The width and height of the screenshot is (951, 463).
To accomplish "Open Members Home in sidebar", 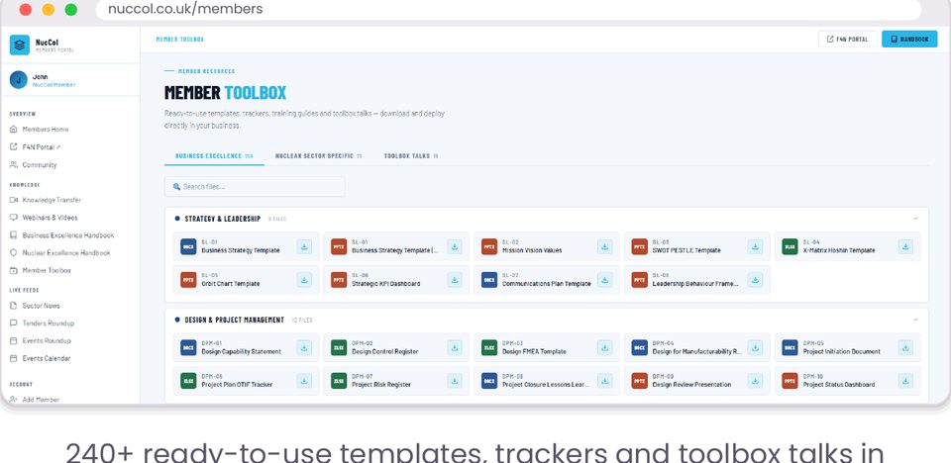I will 46,129.
